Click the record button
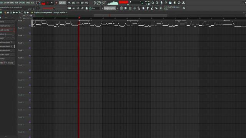This screenshot has height=138, width=246. (57, 3)
